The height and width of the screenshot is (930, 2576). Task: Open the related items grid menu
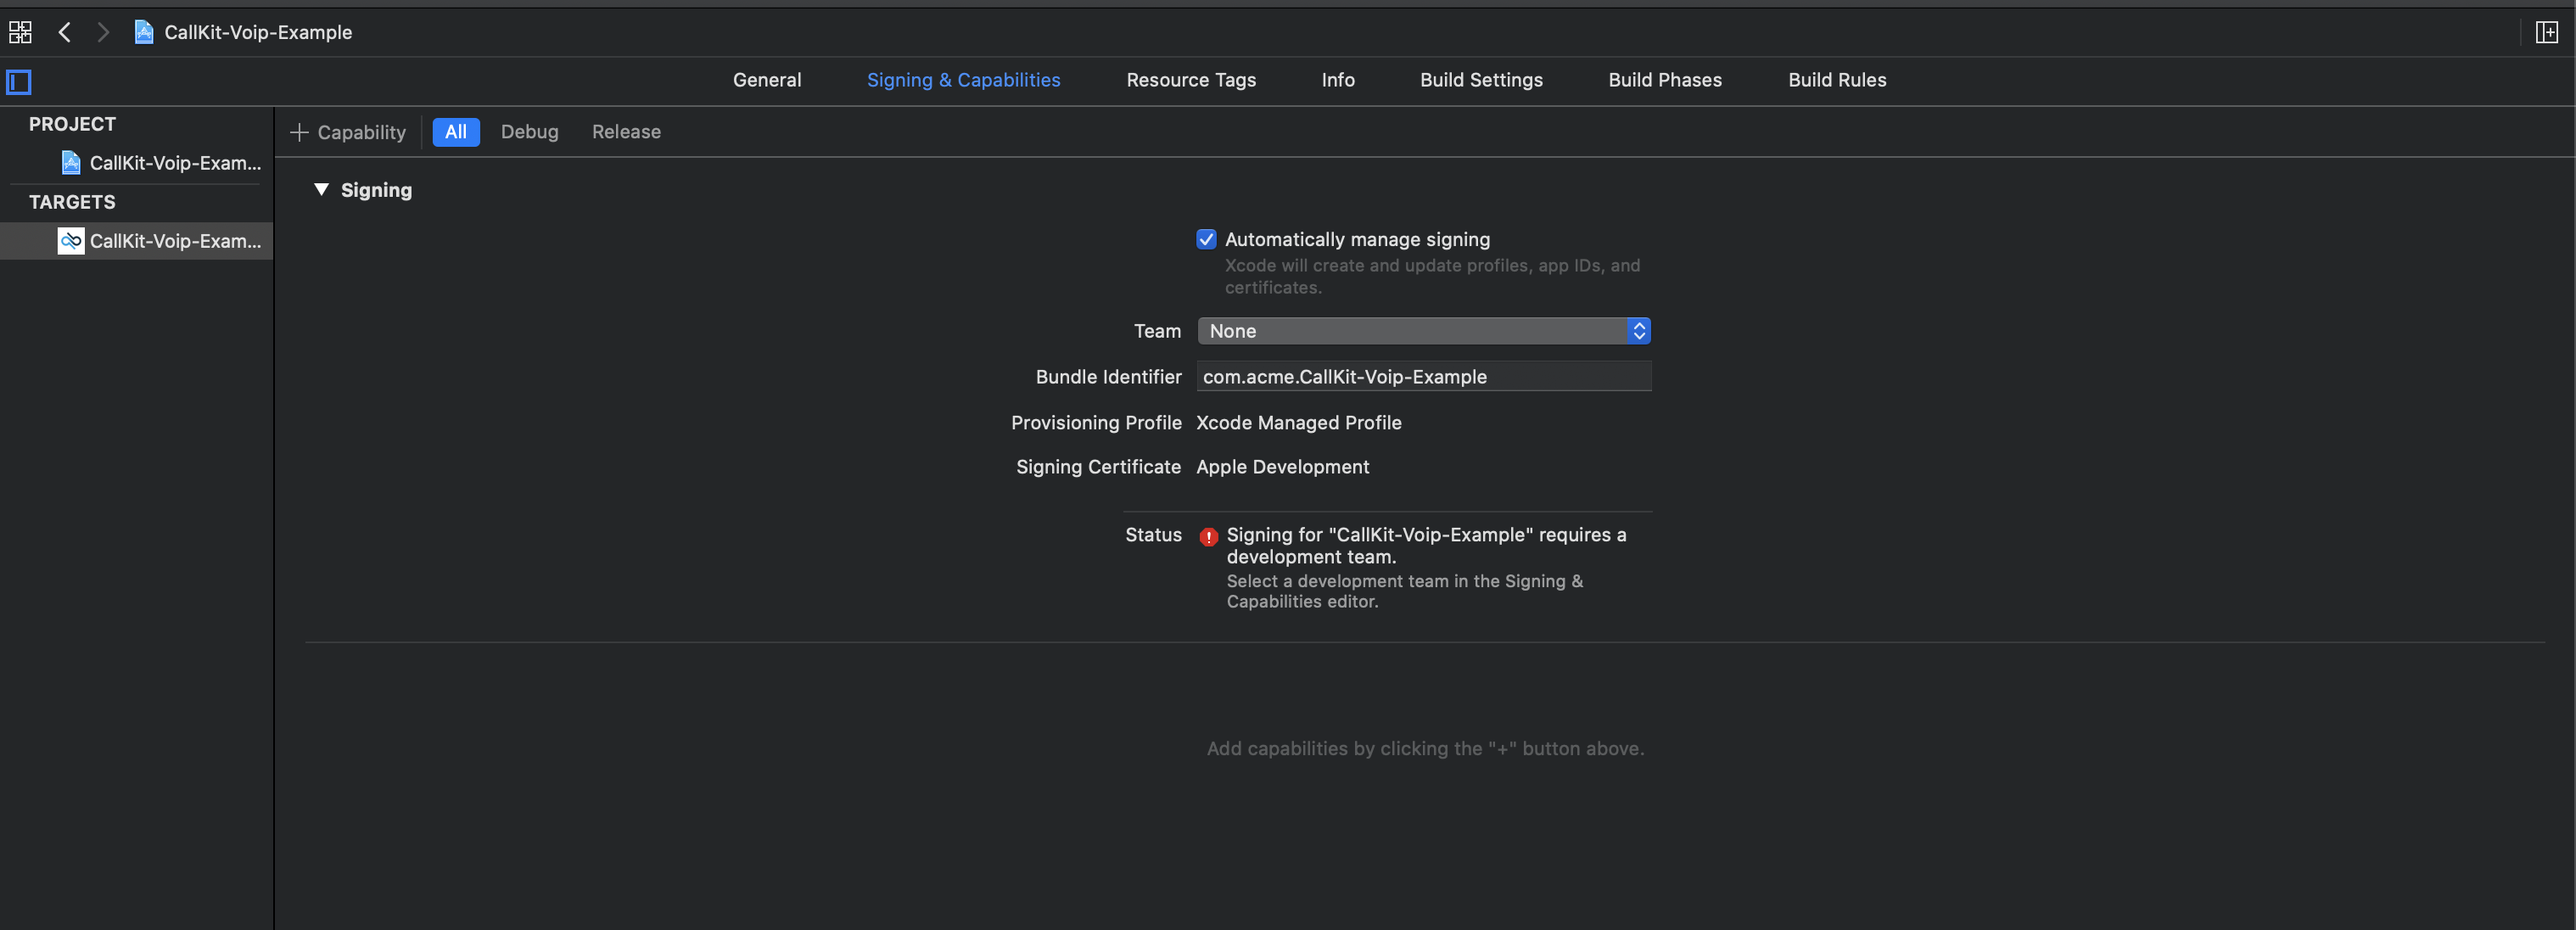click(x=20, y=32)
